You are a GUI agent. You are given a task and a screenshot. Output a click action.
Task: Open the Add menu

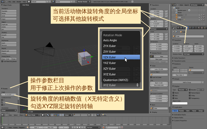pyautogui.click(x=14, y=2)
